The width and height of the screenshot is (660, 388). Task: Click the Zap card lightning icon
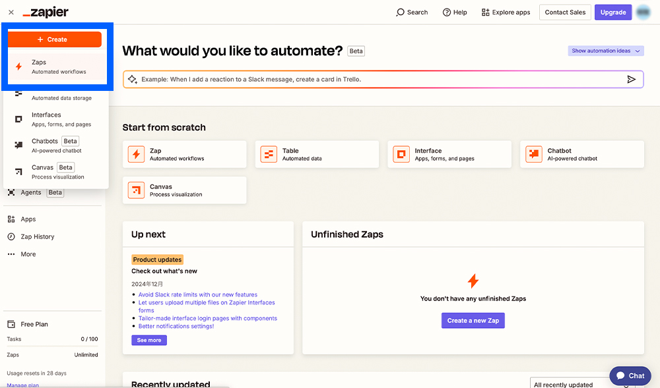click(x=136, y=154)
